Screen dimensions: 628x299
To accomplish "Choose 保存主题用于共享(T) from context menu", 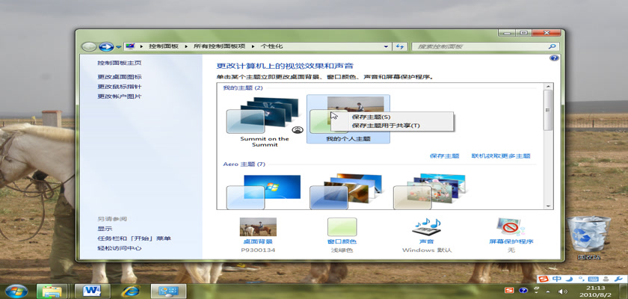I will click(x=385, y=126).
